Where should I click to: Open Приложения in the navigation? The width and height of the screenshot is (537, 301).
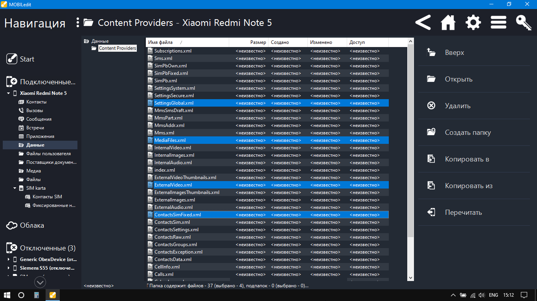[40, 136]
